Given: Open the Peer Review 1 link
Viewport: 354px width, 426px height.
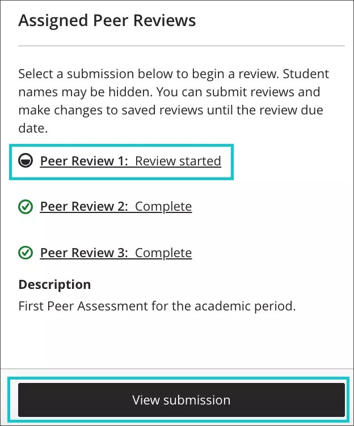Looking at the screenshot, I should 85,161.
